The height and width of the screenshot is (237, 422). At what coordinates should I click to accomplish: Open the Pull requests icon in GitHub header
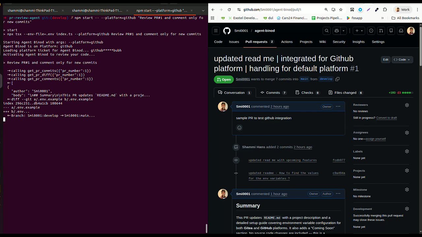coord(381,31)
